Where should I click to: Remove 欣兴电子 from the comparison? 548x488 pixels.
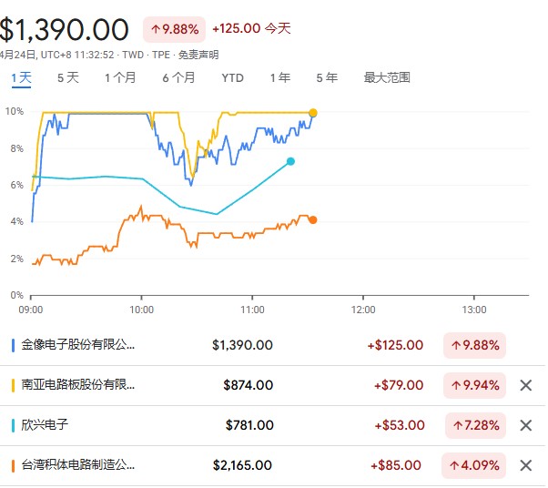(525, 425)
